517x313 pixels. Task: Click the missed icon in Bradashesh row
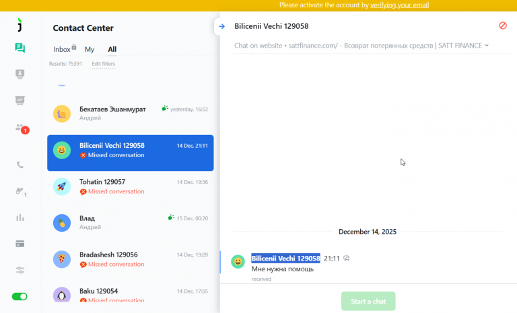pyautogui.click(x=83, y=264)
